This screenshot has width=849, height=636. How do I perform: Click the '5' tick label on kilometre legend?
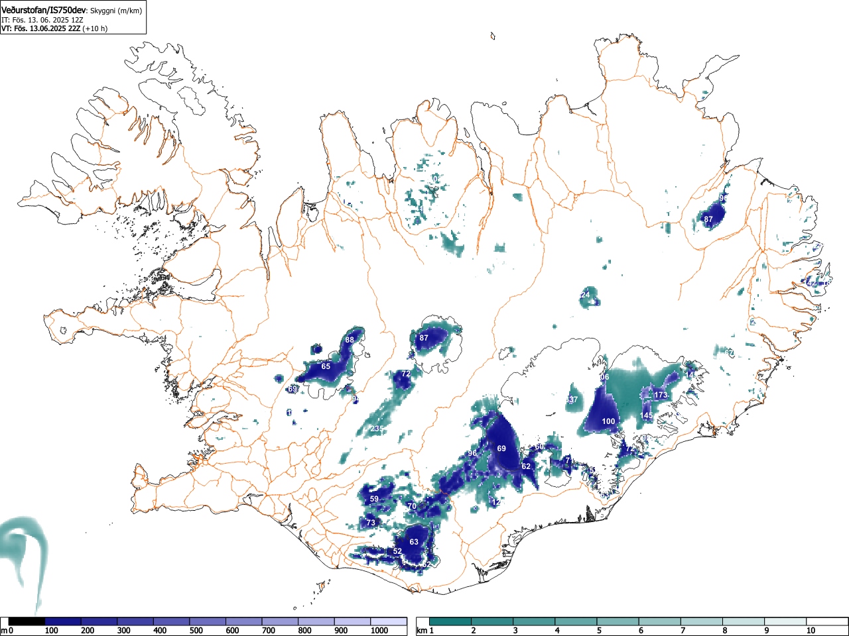599,631
